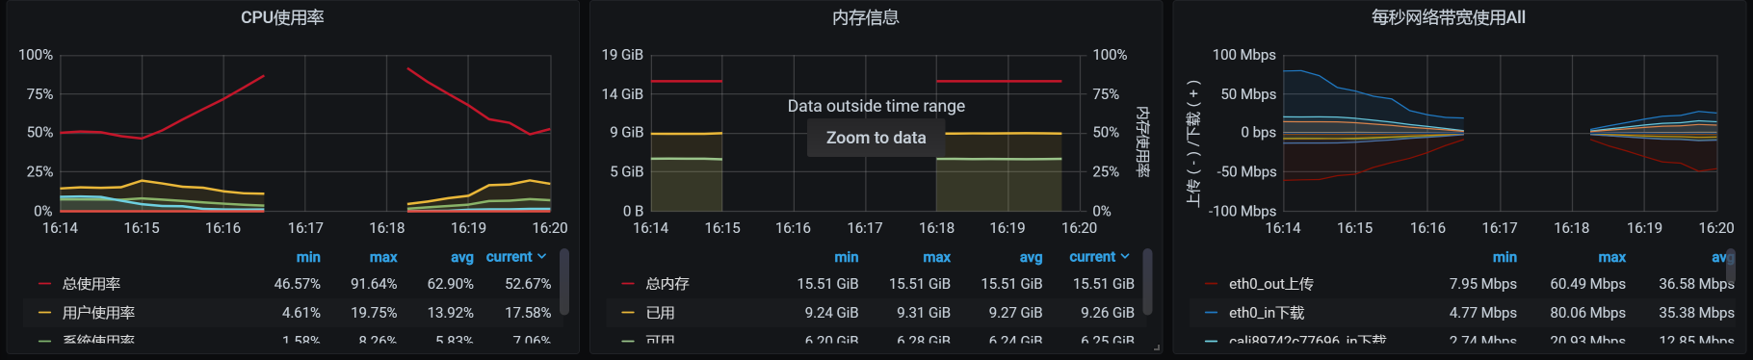Toggle the eth0_out上传 legend series
Screen dimensions: 1753x360
click(x=1271, y=284)
